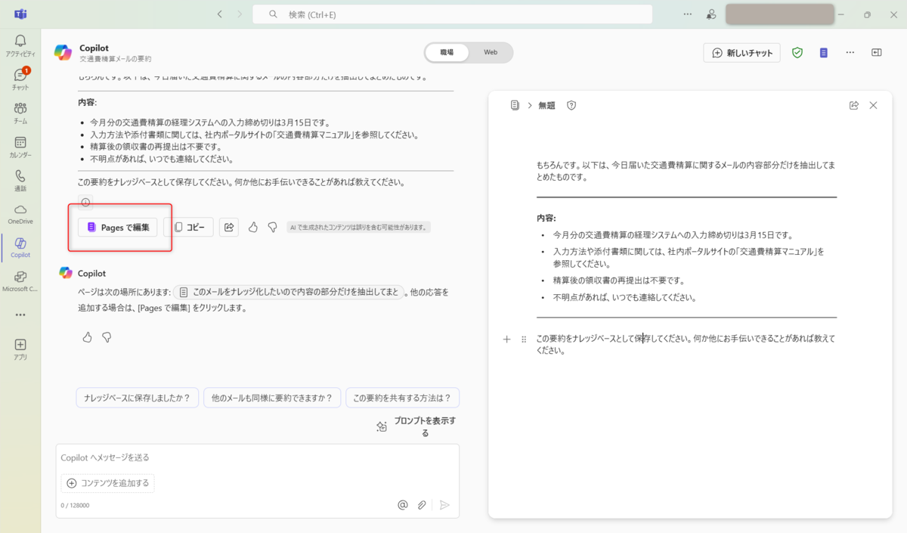Viewport: 907px width, 533px height.
Task: Click the コピー copy button
Action: [189, 227]
